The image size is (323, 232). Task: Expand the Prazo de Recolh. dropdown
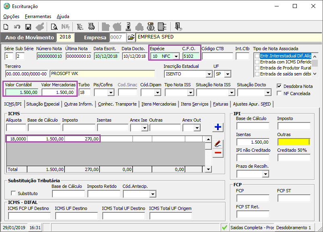click(x=265, y=174)
